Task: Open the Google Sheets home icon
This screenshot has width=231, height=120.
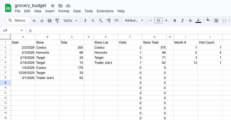Action: tap(8, 8)
